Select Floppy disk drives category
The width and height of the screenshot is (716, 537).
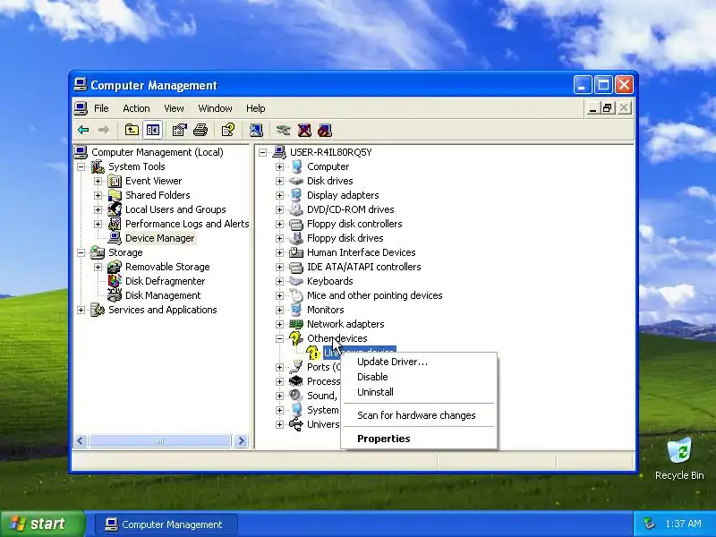(x=345, y=238)
